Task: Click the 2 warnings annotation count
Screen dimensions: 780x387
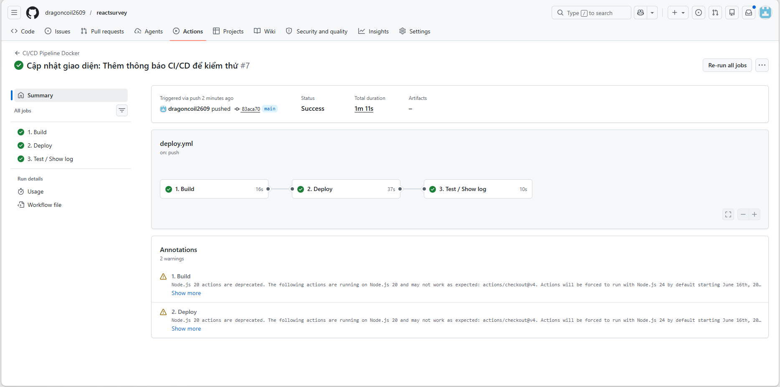Action: point(172,259)
